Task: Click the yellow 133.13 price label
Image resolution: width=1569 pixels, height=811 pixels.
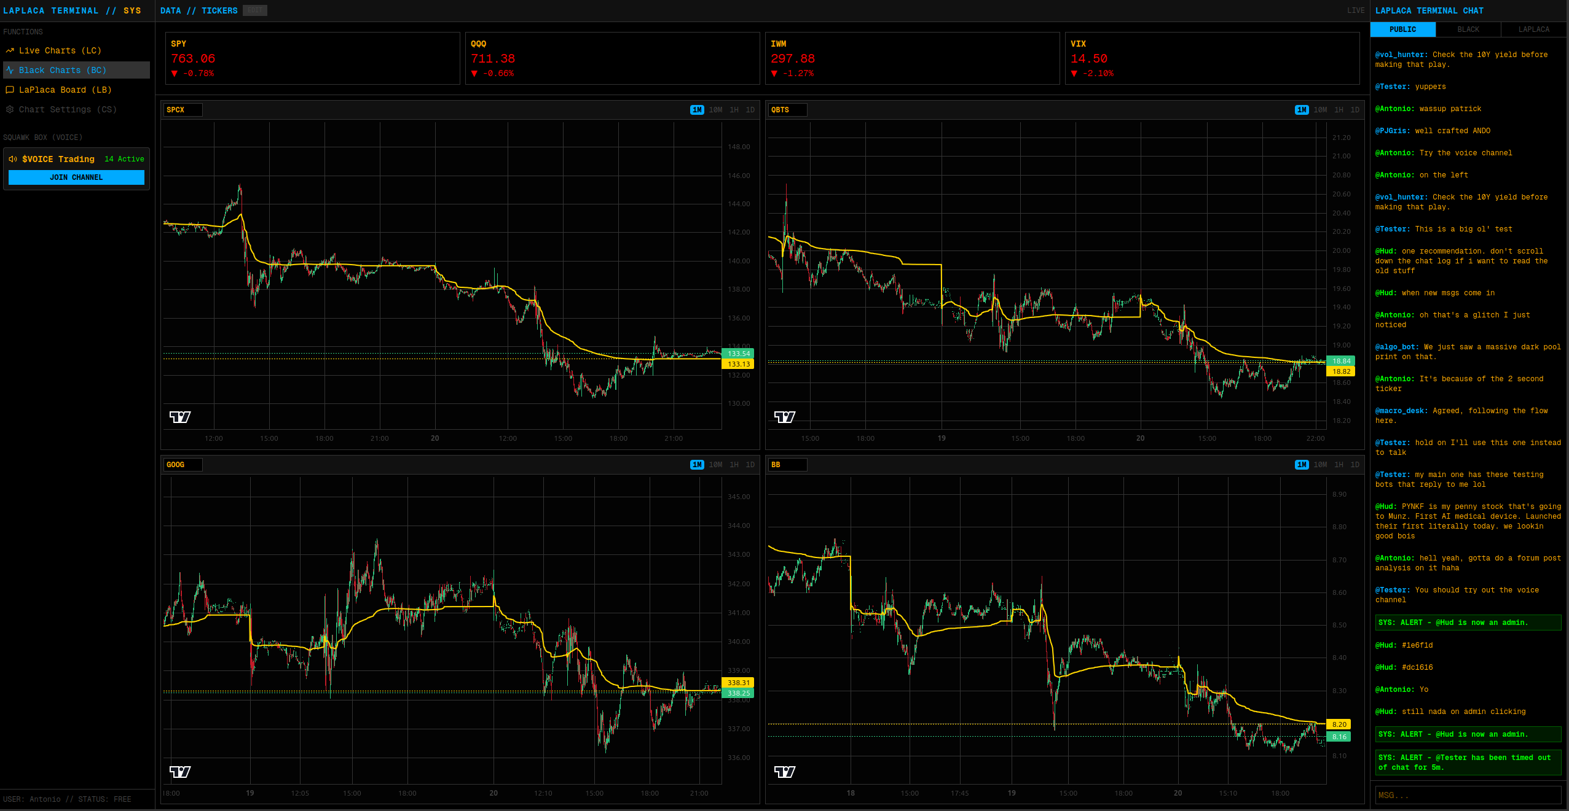Action: 738,364
